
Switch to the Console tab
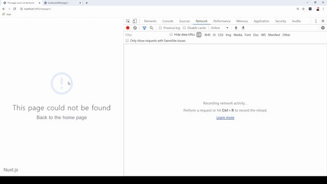coord(168,21)
